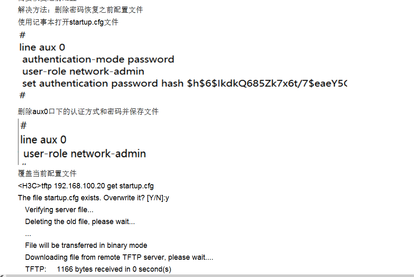Click "user-role network-admin" in the first config image
414x277 pixels.
(x=83, y=71)
